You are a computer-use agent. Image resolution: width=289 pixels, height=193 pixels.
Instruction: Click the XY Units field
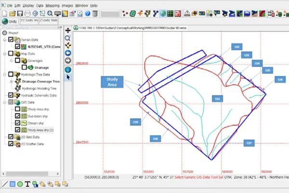29,21
